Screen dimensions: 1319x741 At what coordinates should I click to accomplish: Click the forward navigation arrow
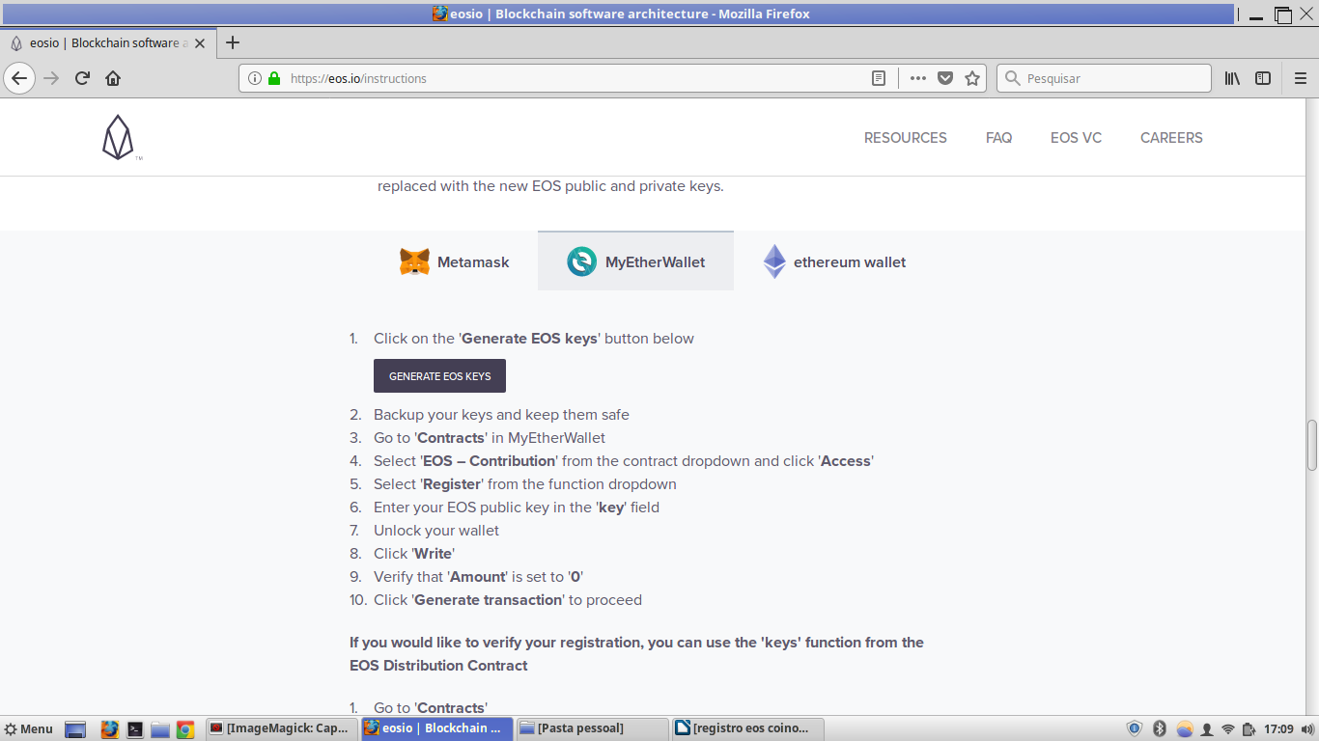point(51,78)
